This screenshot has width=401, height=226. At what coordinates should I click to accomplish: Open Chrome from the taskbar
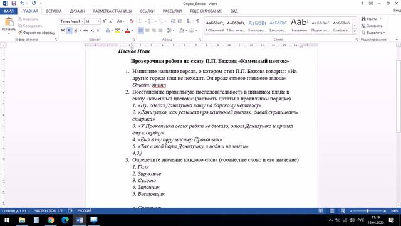(51, 220)
